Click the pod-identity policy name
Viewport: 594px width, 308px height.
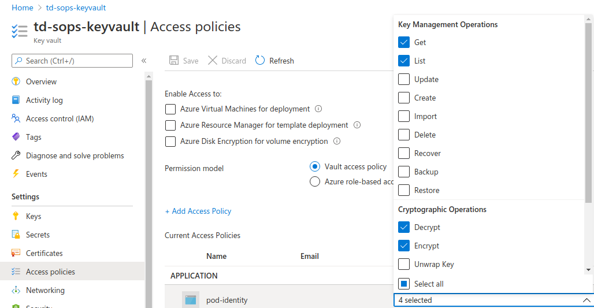227,300
